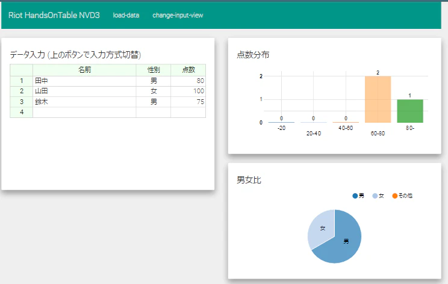Toggle the その他 legend item
The height and width of the screenshot is (284, 448).
(x=402, y=196)
